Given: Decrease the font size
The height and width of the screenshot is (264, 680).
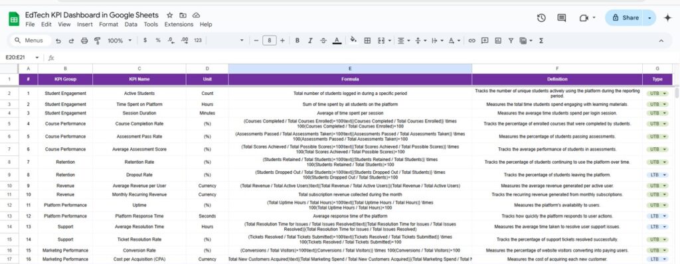Looking at the screenshot, I should [256, 40].
